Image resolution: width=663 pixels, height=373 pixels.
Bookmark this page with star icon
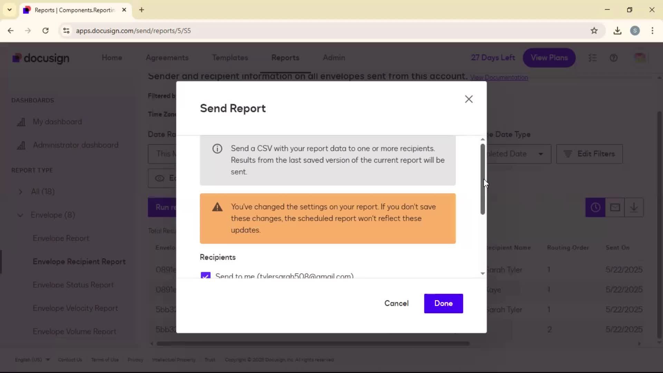[x=594, y=31]
